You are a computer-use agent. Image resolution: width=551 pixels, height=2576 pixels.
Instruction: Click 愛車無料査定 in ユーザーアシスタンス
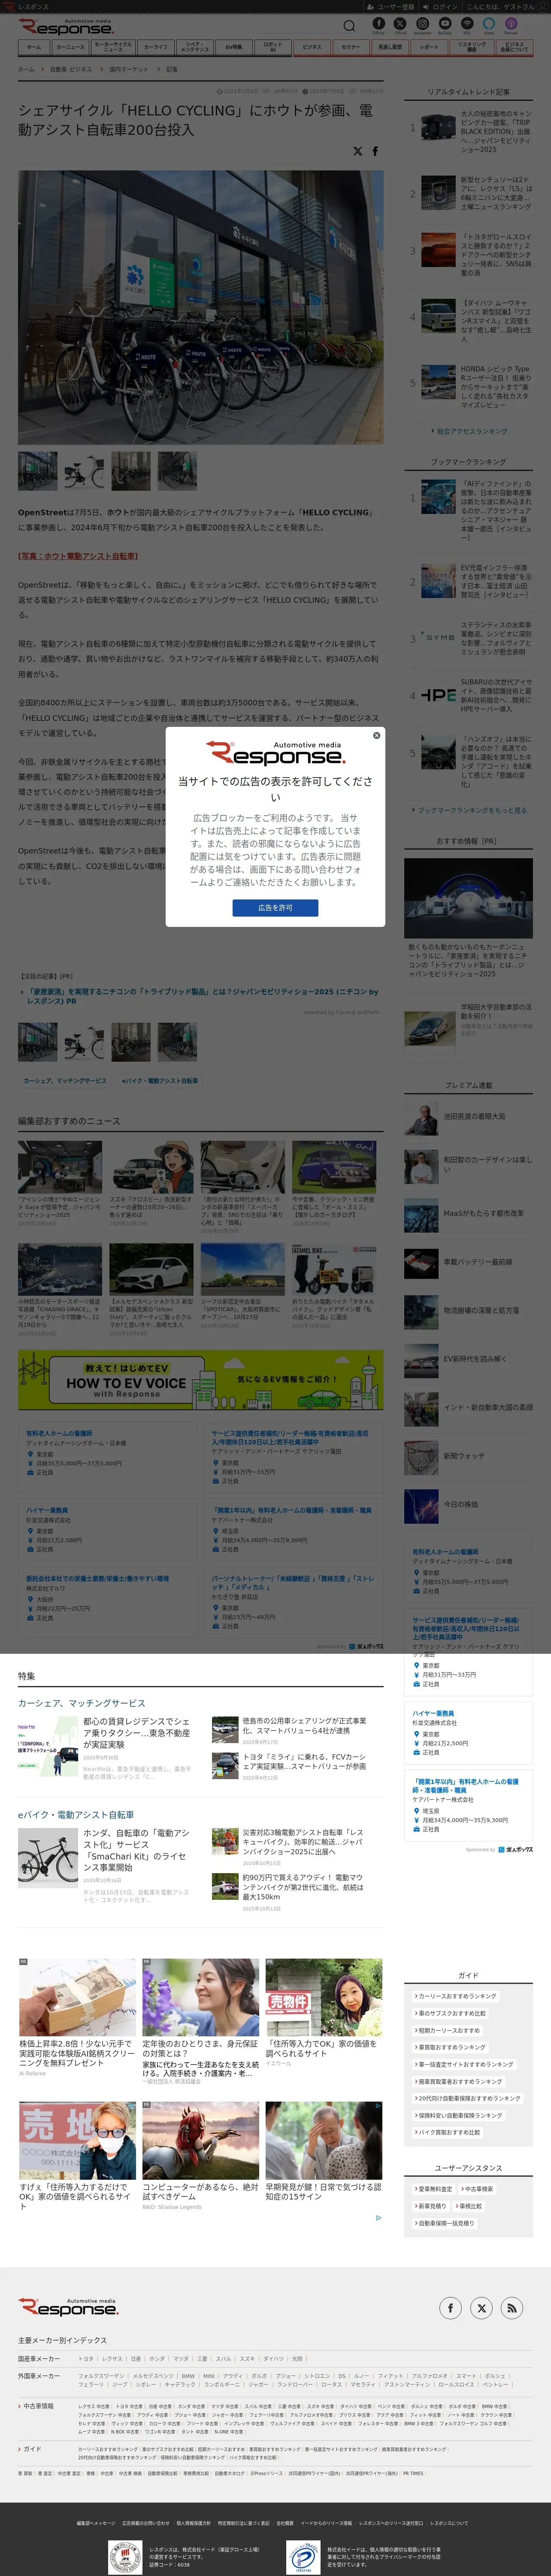click(x=433, y=2189)
